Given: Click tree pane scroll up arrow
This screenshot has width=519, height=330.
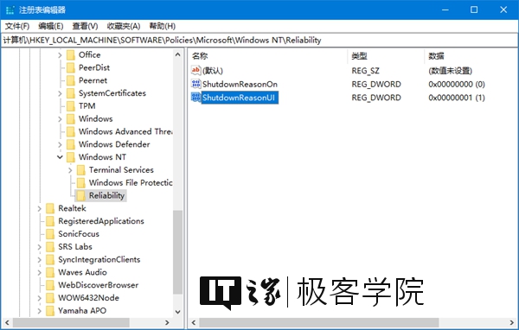Looking at the screenshot, I should click(x=177, y=54).
